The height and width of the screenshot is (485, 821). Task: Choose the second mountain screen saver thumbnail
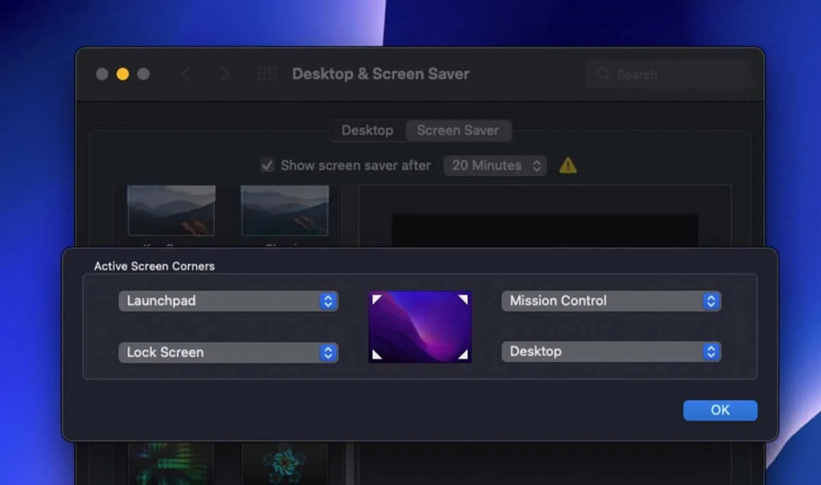tap(285, 210)
